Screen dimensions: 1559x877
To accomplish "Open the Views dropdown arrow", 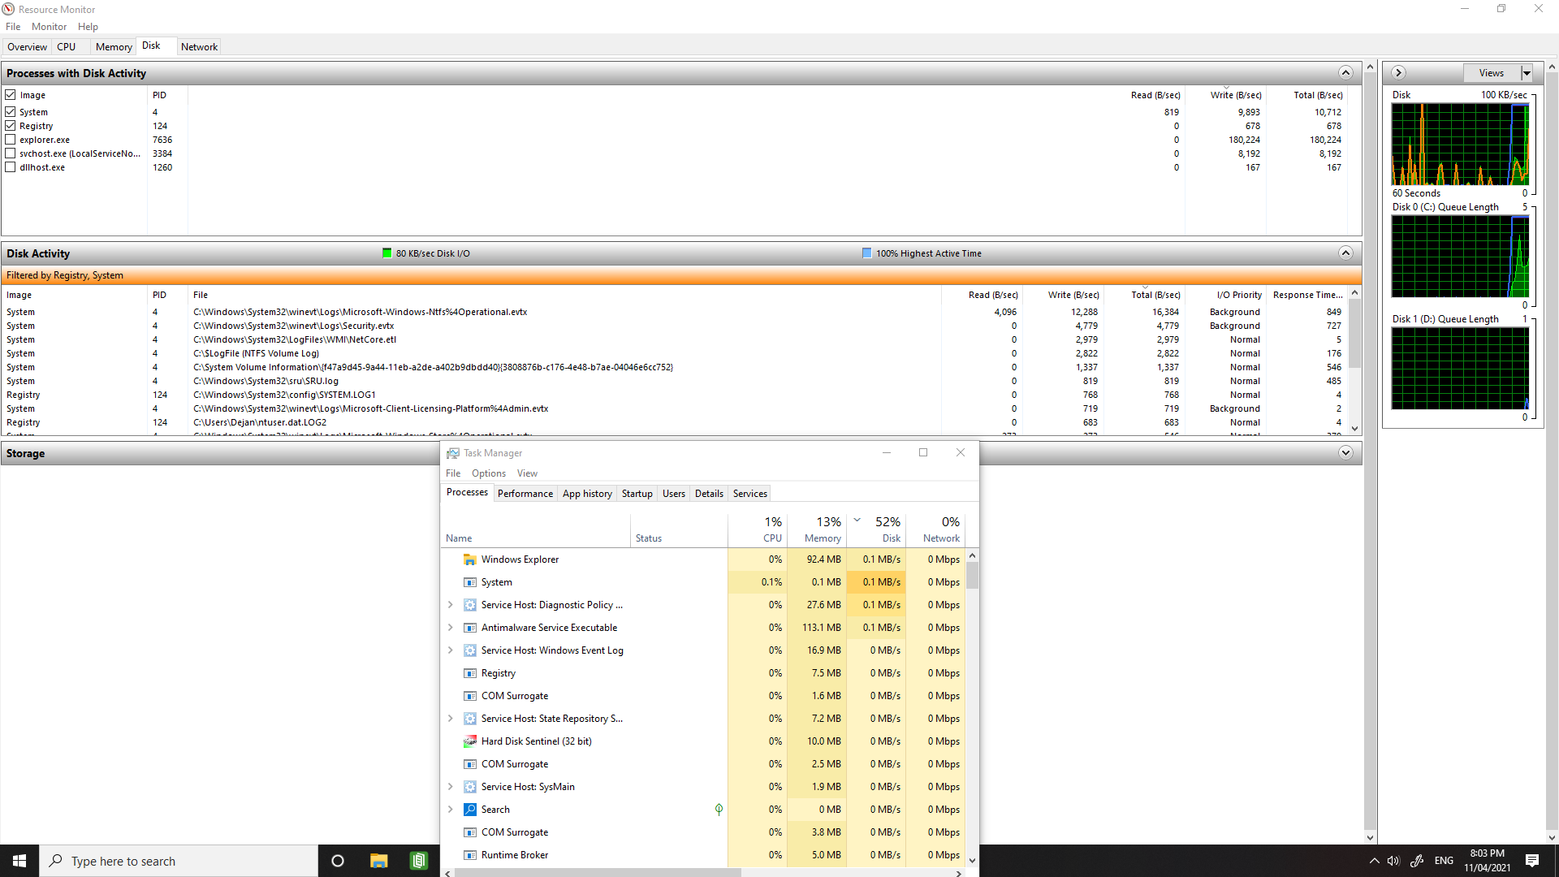I will (1527, 73).
